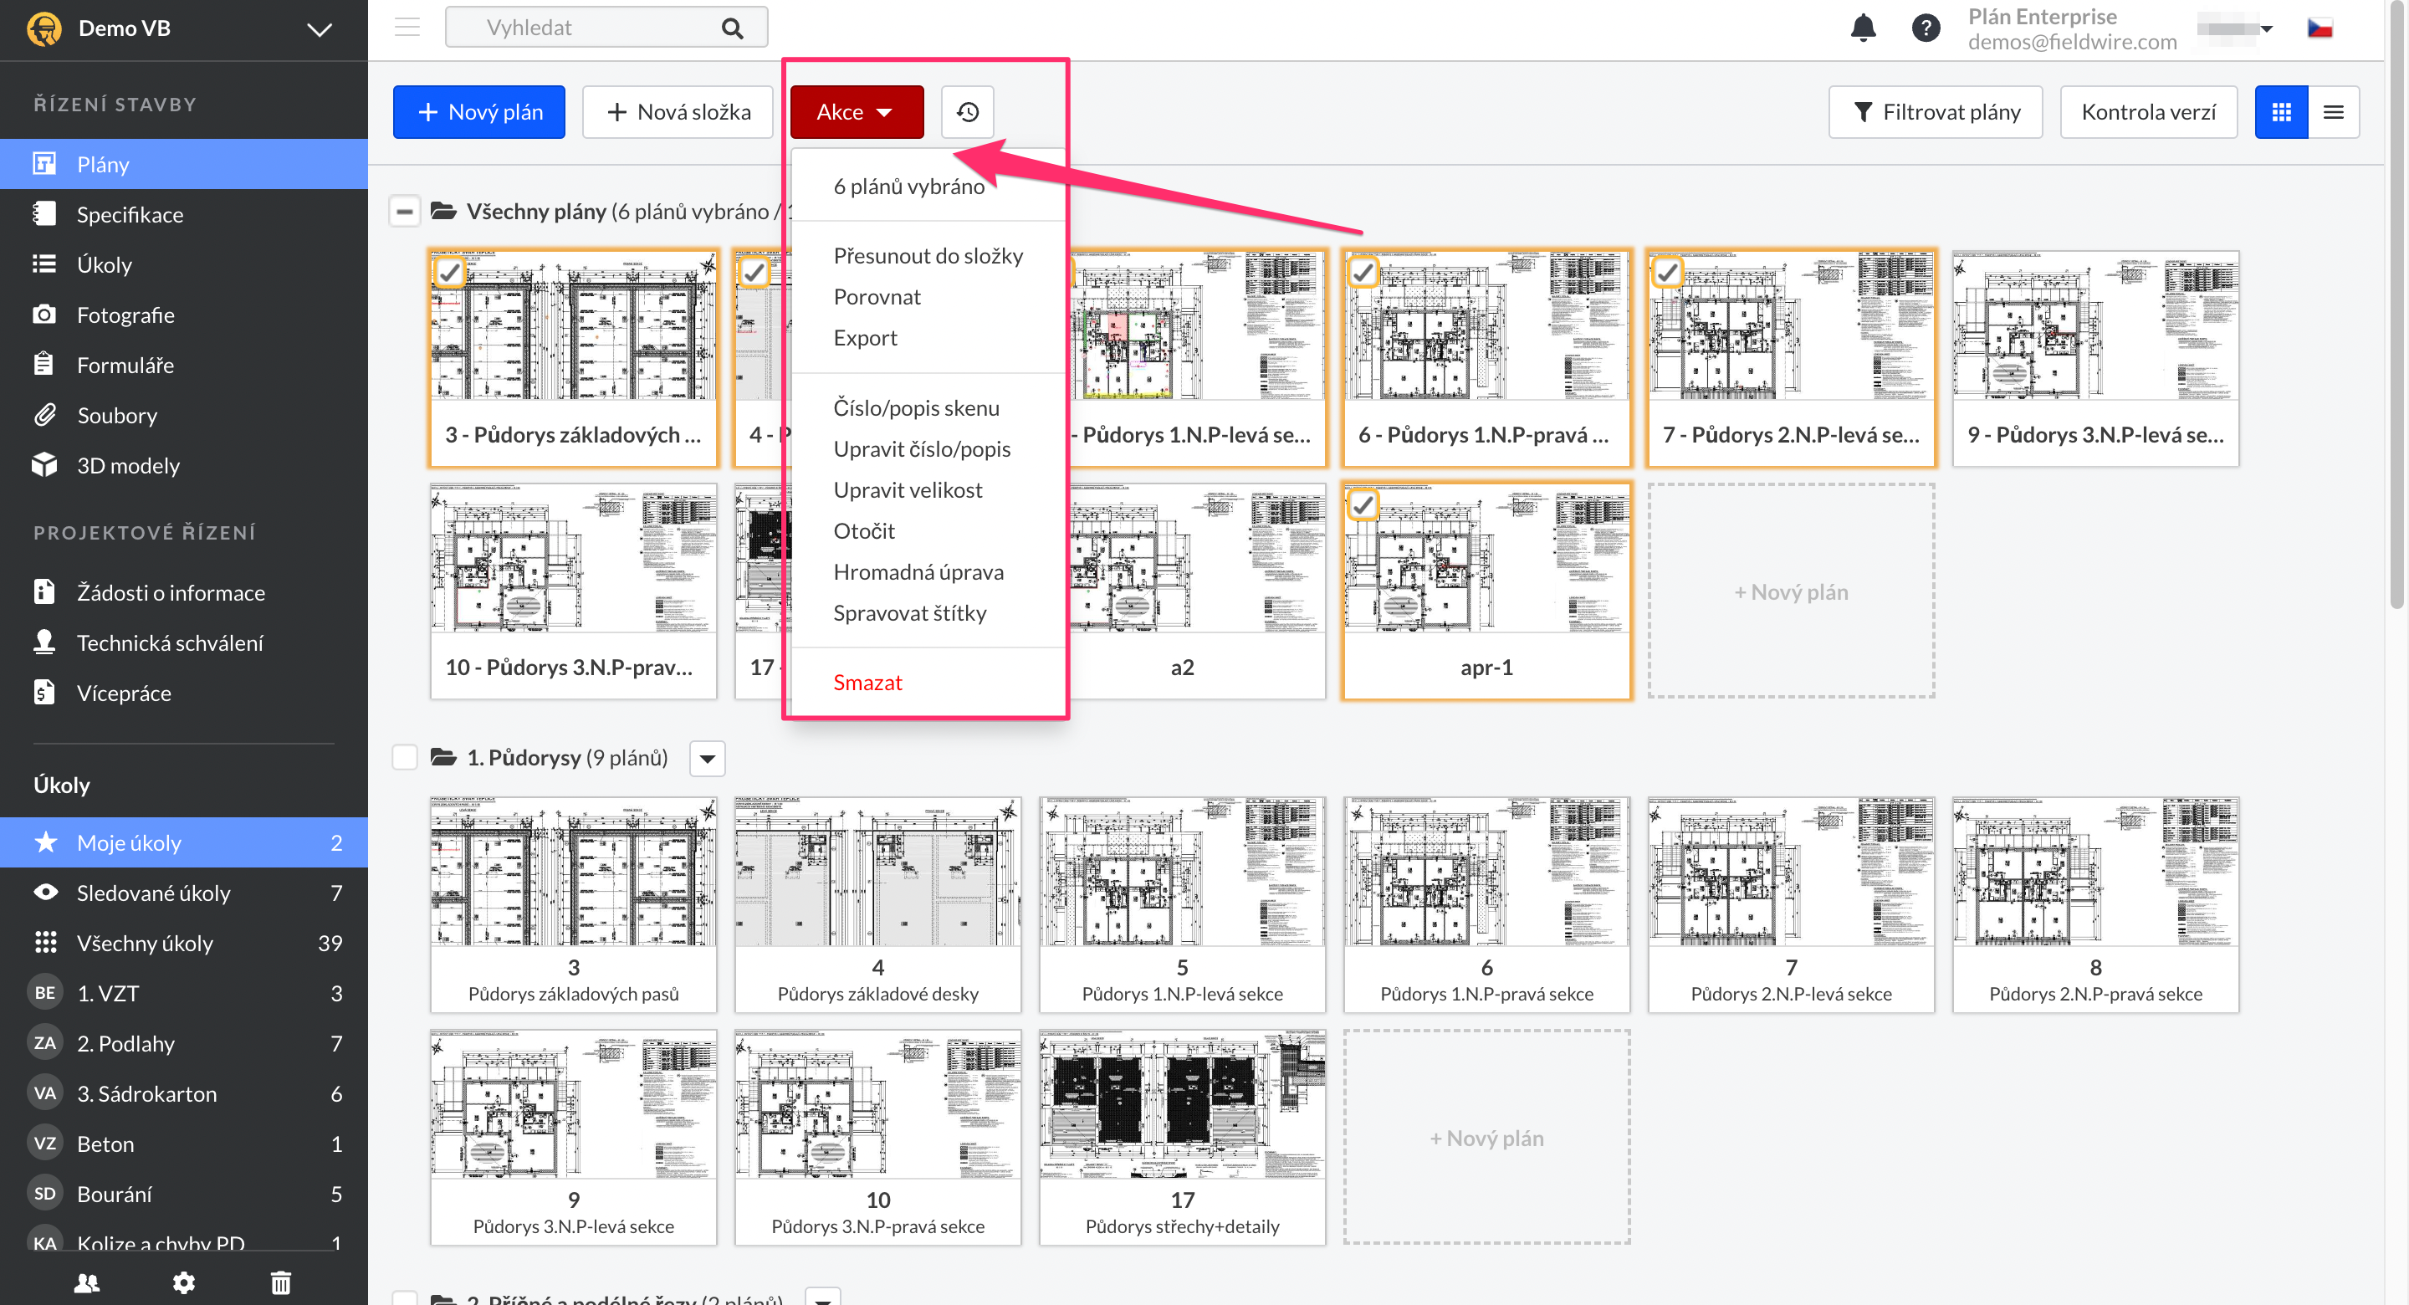Toggle the hamburger menu icon
2409x1305 pixels.
407,27
